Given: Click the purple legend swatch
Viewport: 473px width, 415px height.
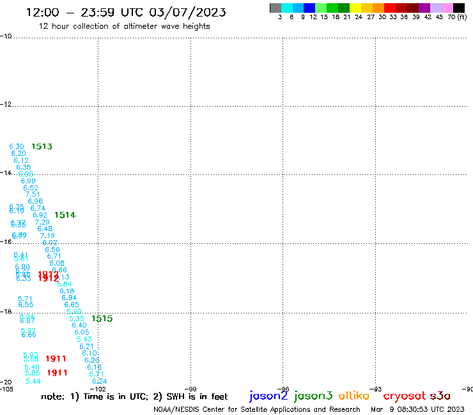Looking at the screenshot, I should click(x=424, y=8).
